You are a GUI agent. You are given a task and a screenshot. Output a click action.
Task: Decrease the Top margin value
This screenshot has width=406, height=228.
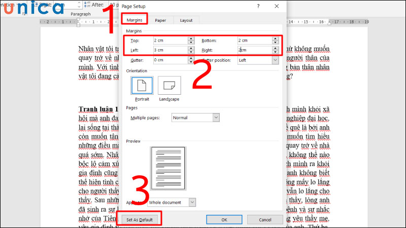(191, 43)
